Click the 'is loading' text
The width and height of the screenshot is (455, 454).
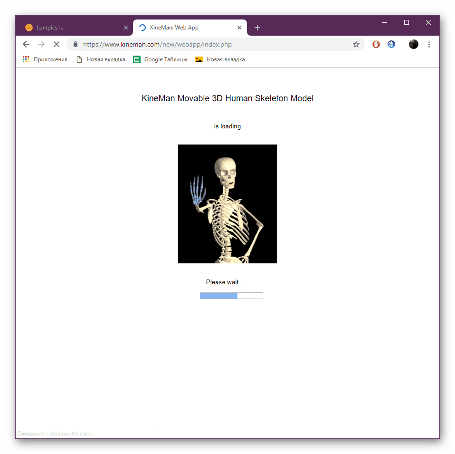[x=227, y=126]
